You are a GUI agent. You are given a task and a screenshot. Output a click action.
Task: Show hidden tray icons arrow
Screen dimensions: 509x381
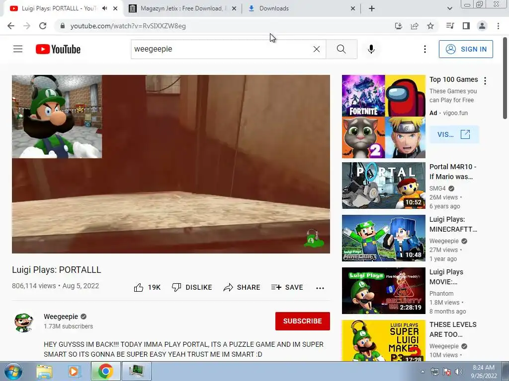[x=423, y=372]
